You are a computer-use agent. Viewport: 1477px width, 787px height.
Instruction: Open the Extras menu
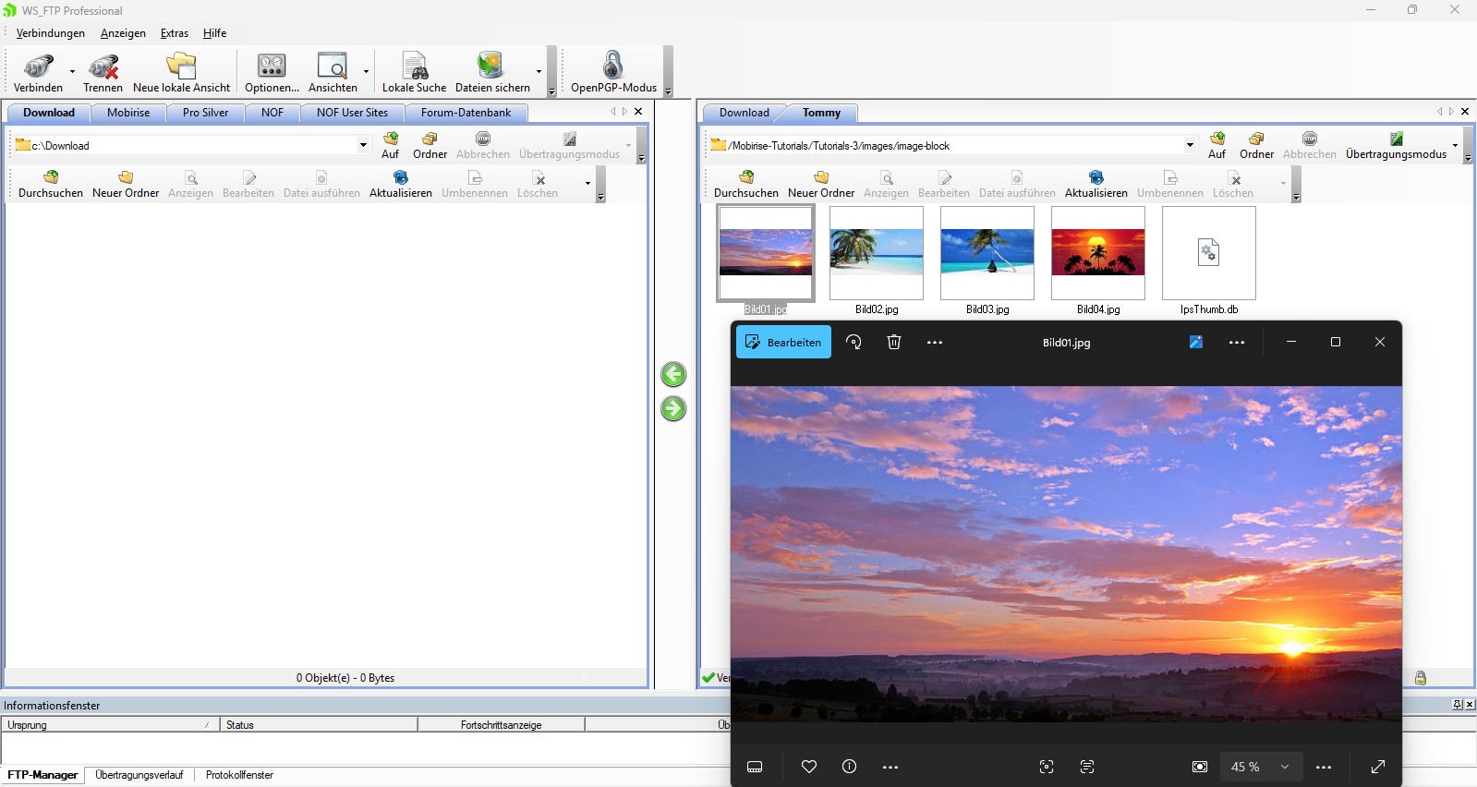pyautogui.click(x=174, y=33)
